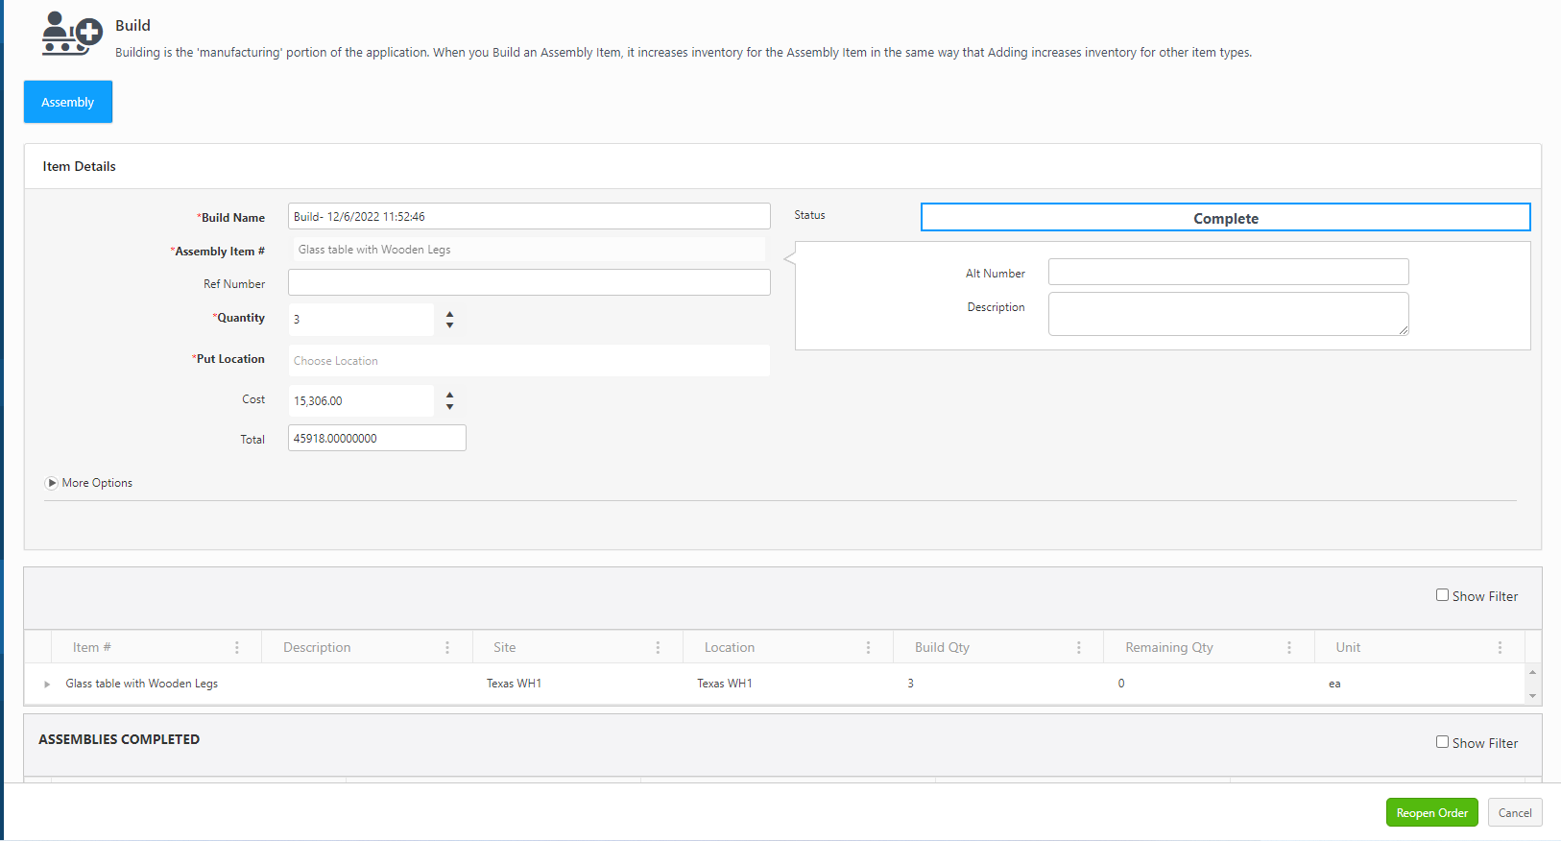Open the Location column options menu

point(868,648)
